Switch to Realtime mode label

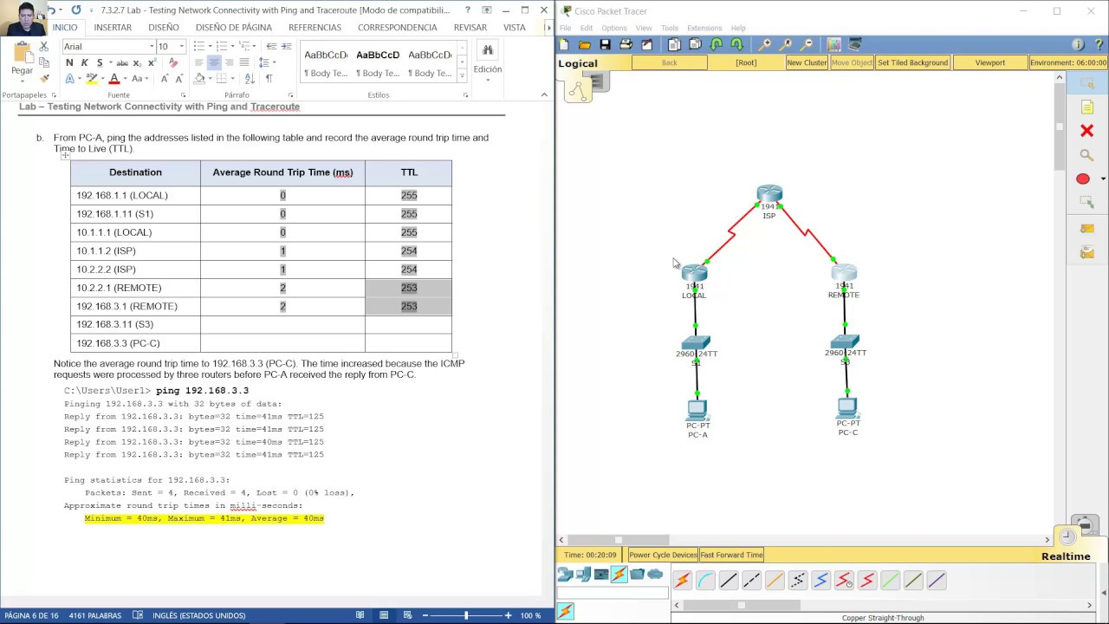[x=1066, y=556]
